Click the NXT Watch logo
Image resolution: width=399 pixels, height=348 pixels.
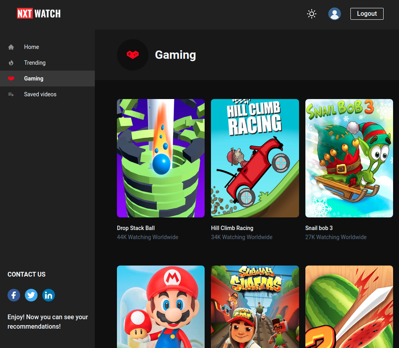point(39,13)
